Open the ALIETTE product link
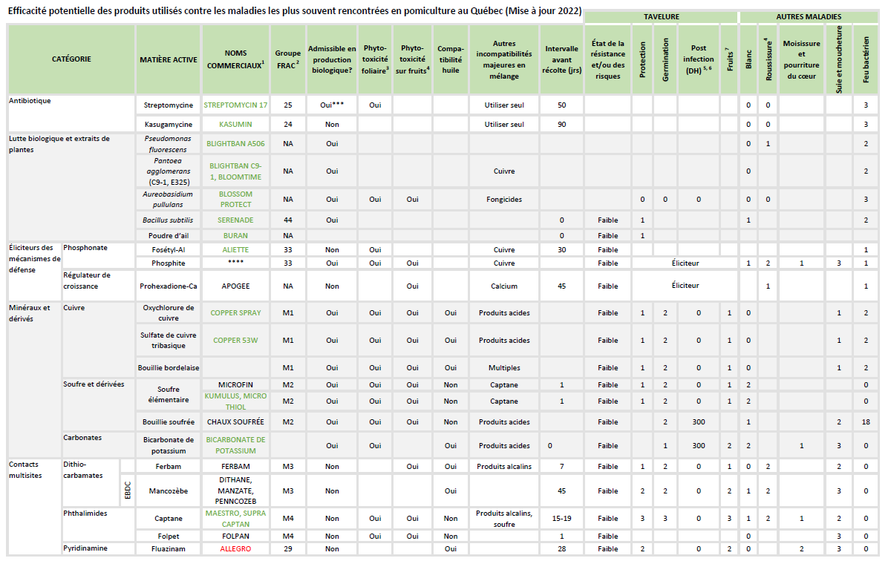 pyautogui.click(x=235, y=250)
